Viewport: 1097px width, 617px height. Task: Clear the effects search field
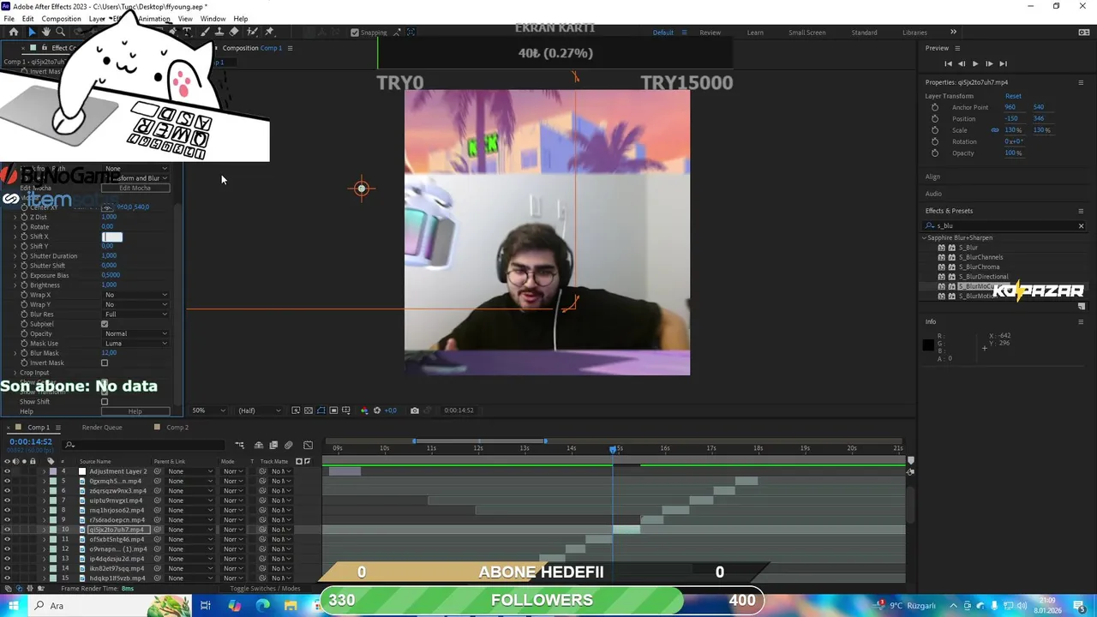coord(1081,226)
